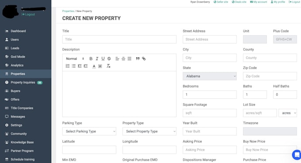This screenshot has width=301, height=163.
Task: Clear text formatting in editor
Action: coord(108,66)
